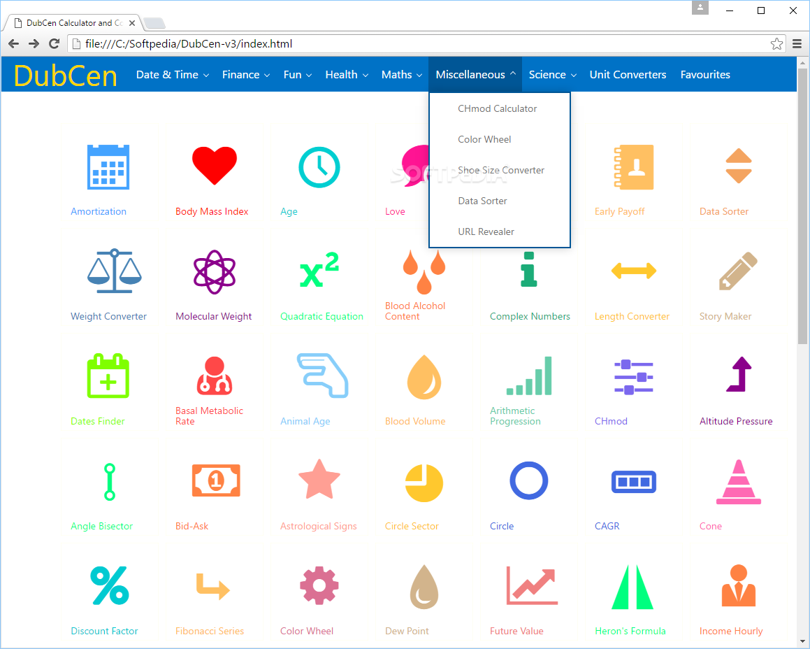Open the Circle ring icon
Screen dimensions: 810x649
529,480
